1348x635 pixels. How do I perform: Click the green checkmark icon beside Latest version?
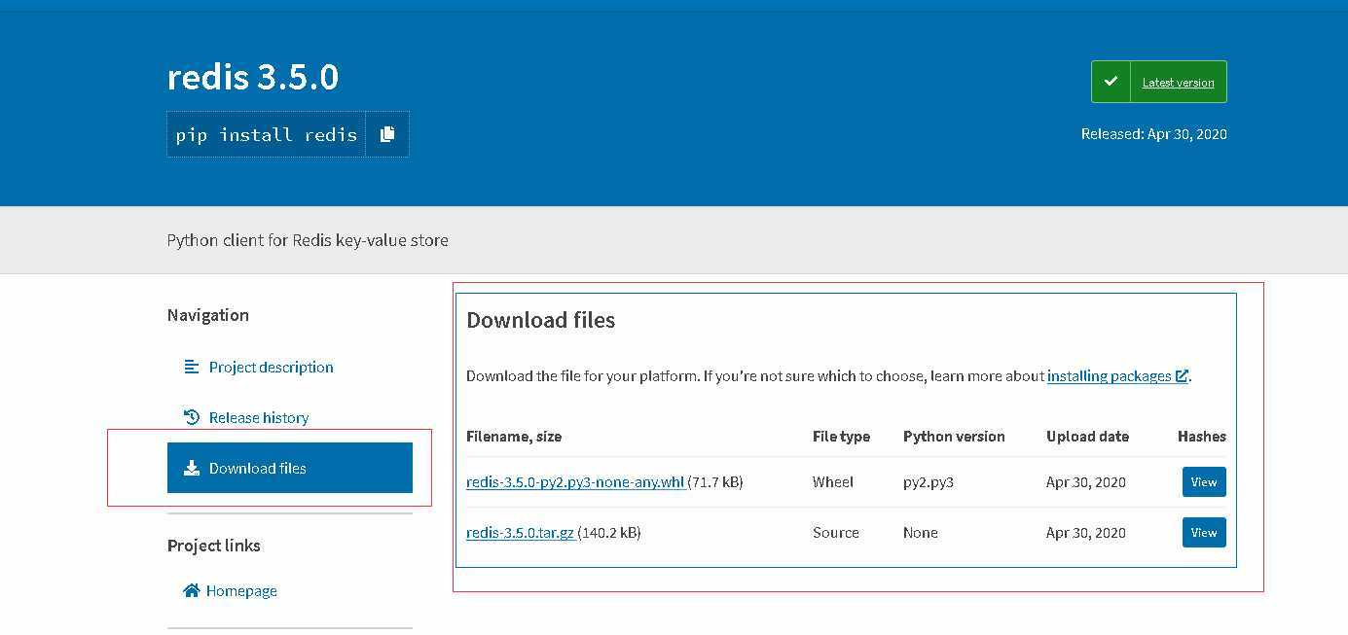point(1111,82)
